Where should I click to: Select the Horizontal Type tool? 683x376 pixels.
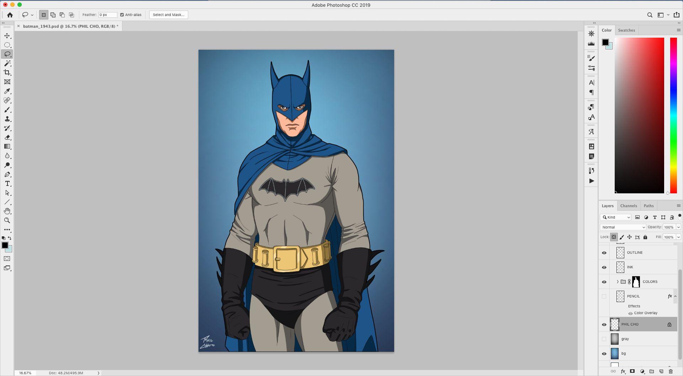pos(7,184)
